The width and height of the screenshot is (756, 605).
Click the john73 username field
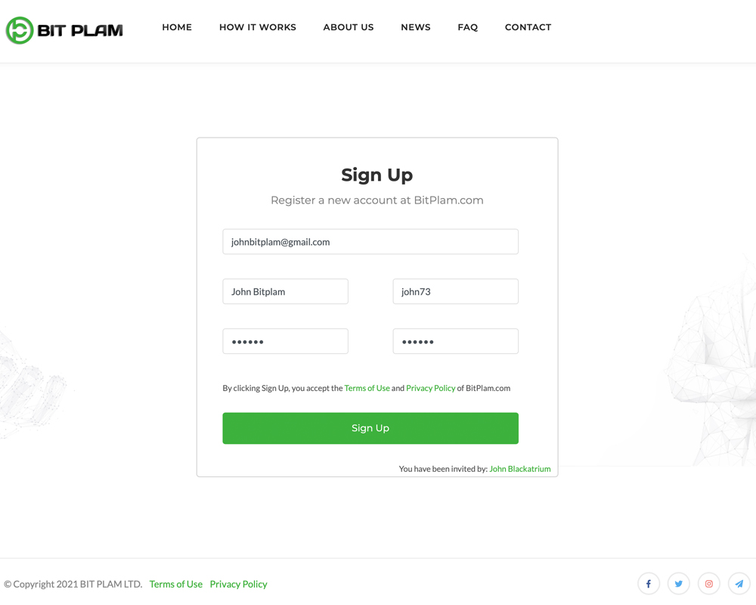tap(456, 291)
